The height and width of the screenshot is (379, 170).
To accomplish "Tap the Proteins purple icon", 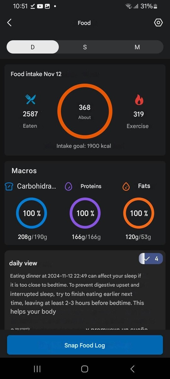I will tap(69, 187).
